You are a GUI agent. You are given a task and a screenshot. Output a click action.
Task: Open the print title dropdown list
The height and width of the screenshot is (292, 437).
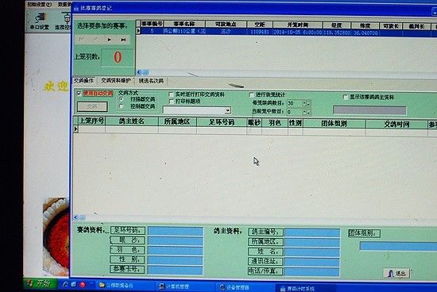228,110
